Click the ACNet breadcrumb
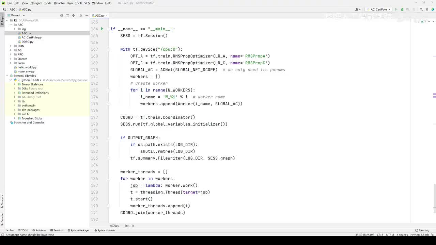This screenshot has width=436, height=245. (114, 226)
